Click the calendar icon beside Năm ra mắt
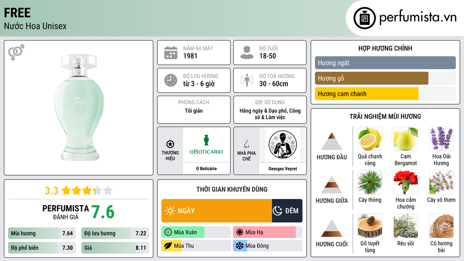This screenshot has width=464, height=261. point(171,53)
